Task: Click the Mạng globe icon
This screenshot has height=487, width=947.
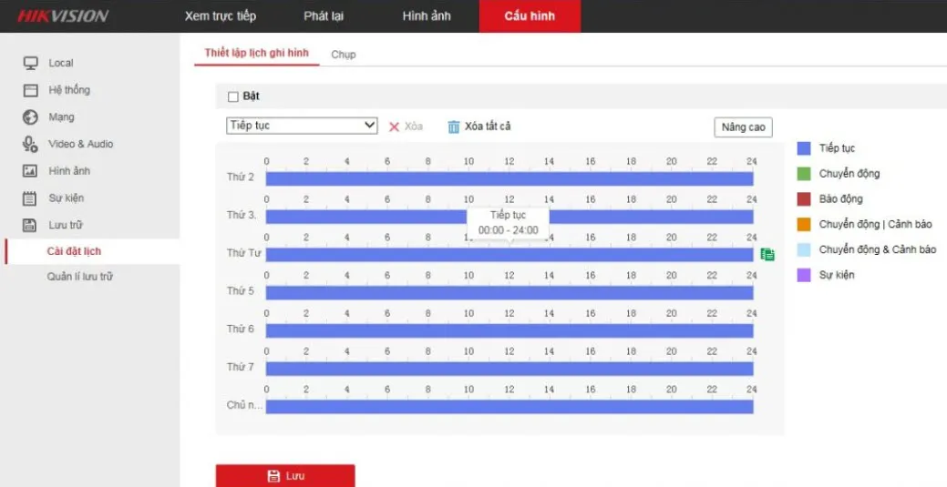Action: point(30,117)
